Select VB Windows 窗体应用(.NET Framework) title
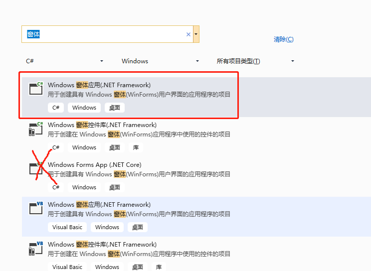The image size is (371, 271). pos(99,205)
